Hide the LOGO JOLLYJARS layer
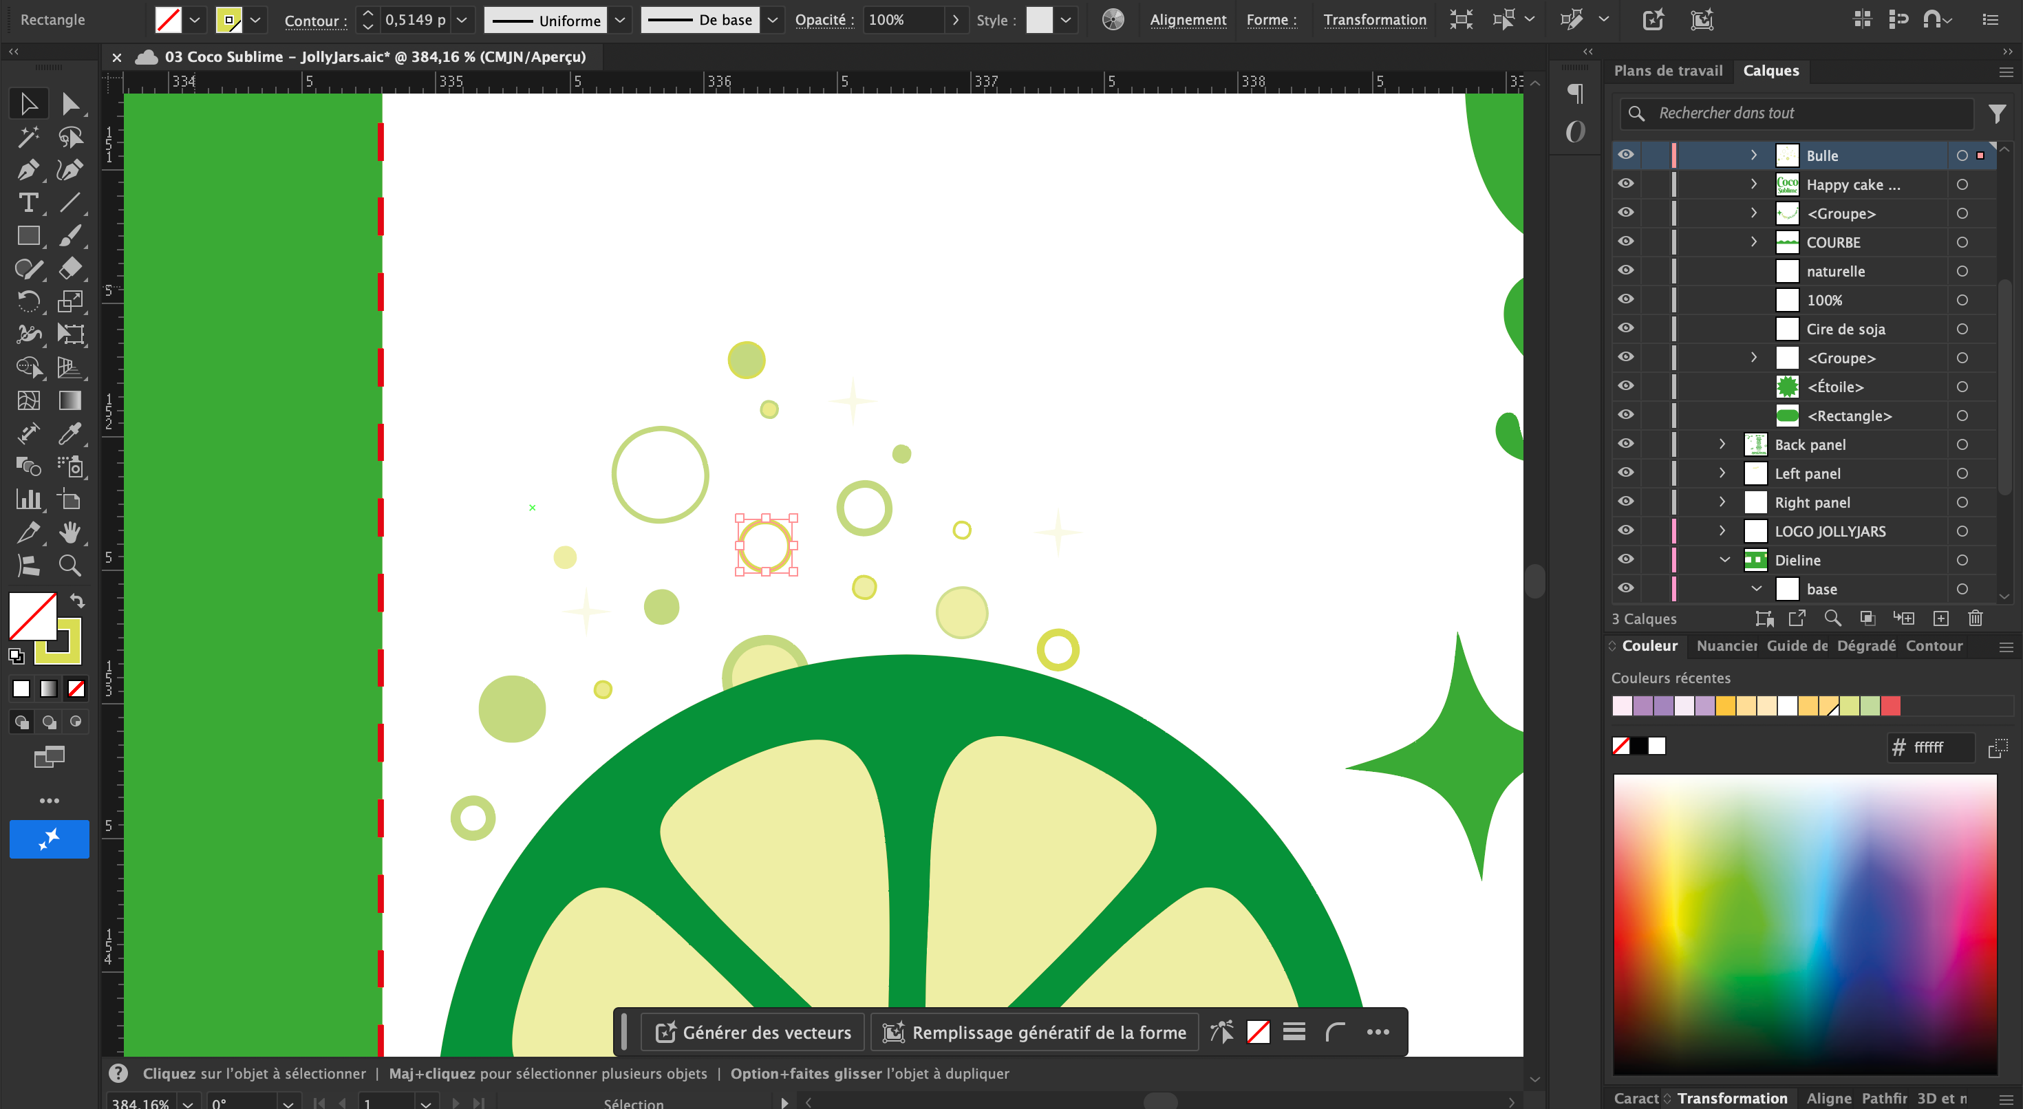Viewport: 2023px width, 1109px height. point(1625,531)
